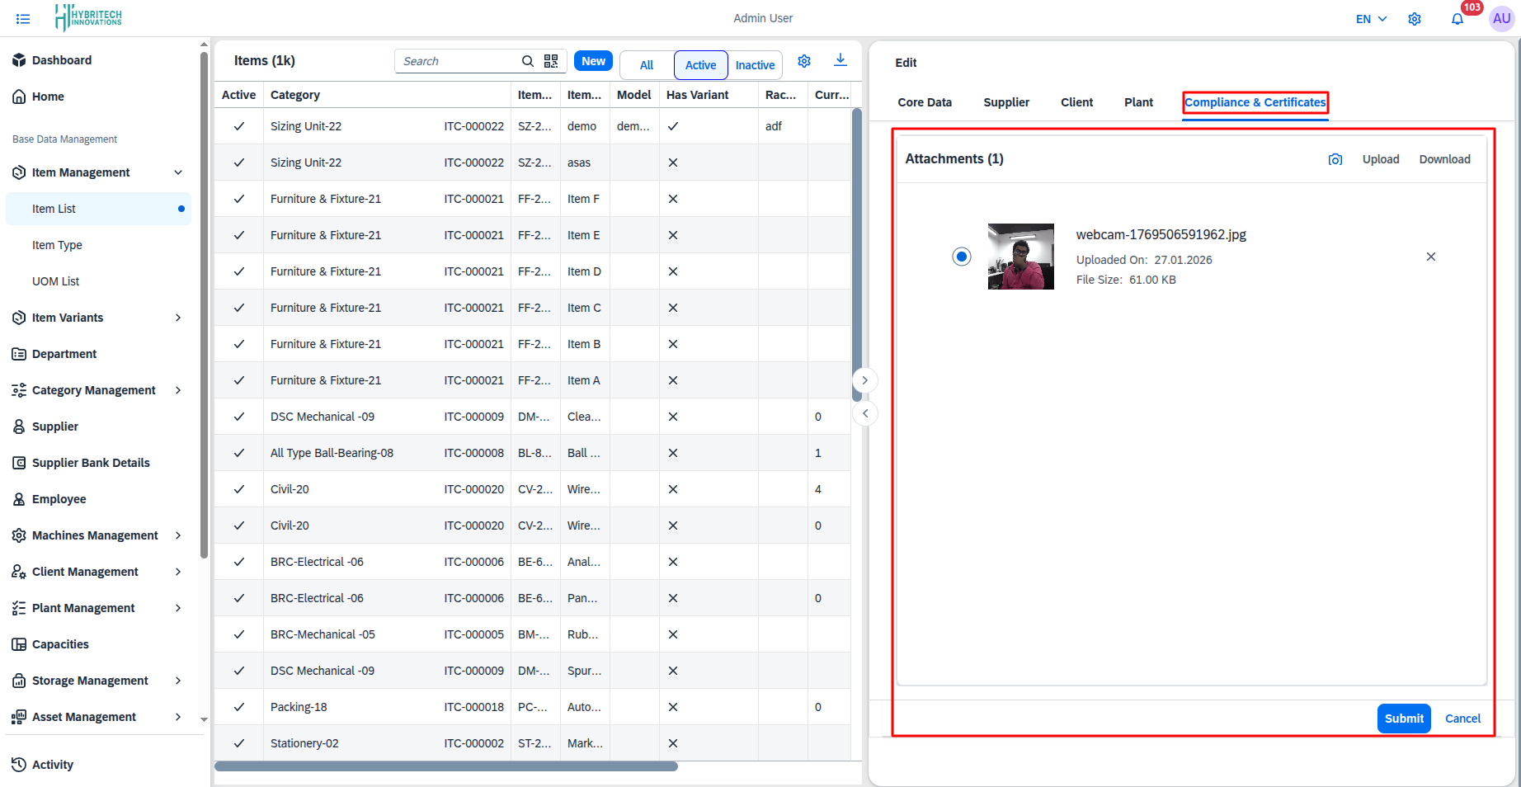Image resolution: width=1521 pixels, height=787 pixels.
Task: Toggle the sidebar hamburger menu
Action: (23, 19)
